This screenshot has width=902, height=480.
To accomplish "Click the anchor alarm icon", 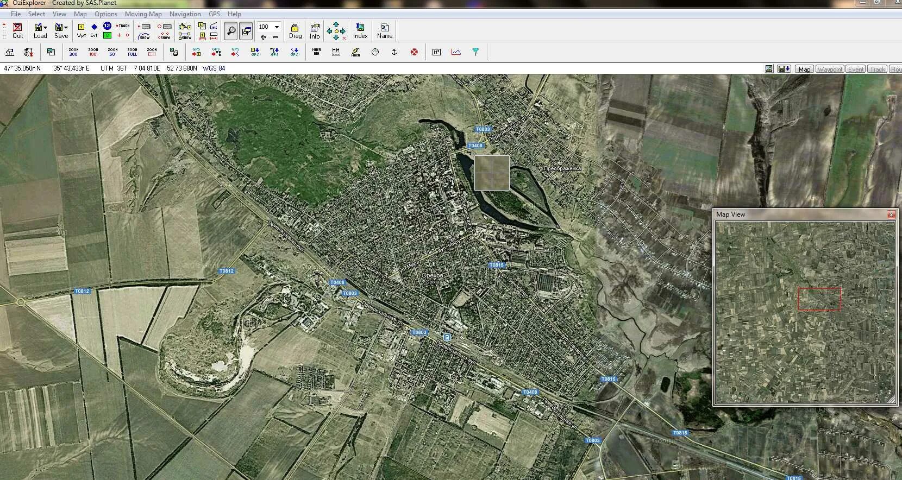I will (394, 52).
